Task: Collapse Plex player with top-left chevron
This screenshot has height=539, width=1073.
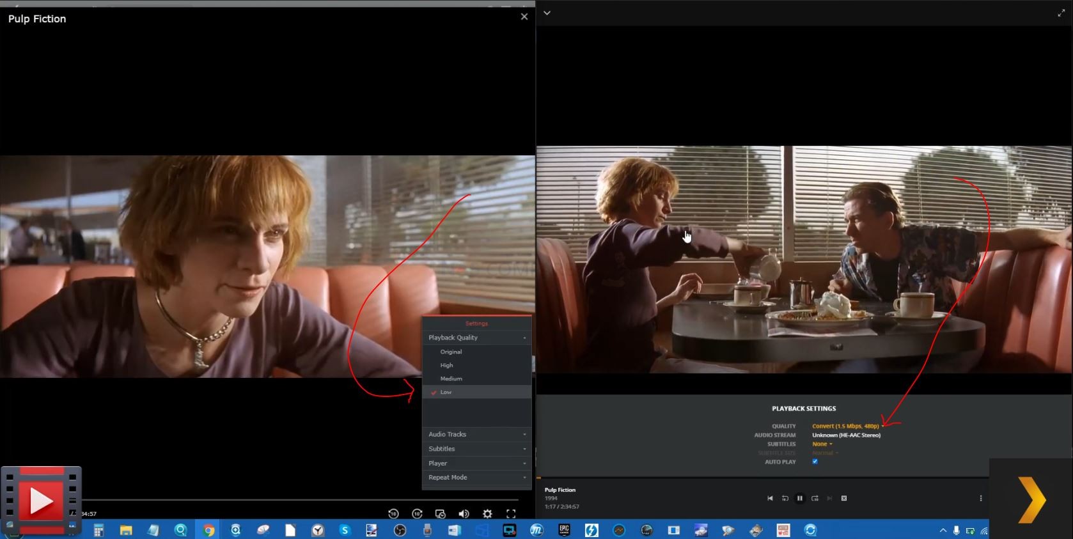Action: point(547,13)
